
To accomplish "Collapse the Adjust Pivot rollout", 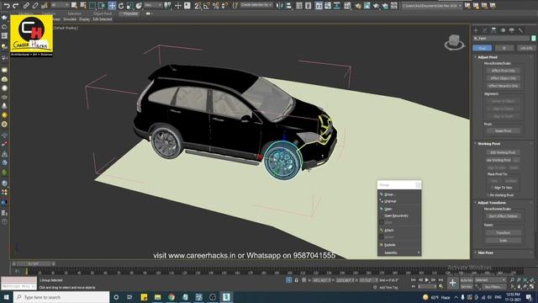I will click(488, 57).
